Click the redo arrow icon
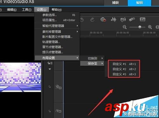 pos(93,20)
